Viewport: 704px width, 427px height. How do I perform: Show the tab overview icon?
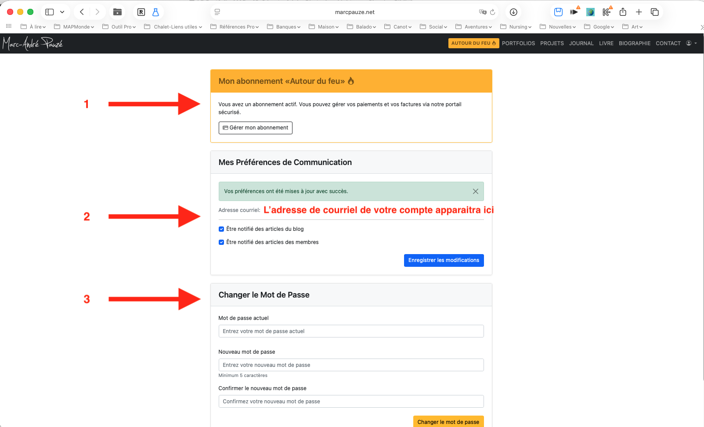click(654, 12)
